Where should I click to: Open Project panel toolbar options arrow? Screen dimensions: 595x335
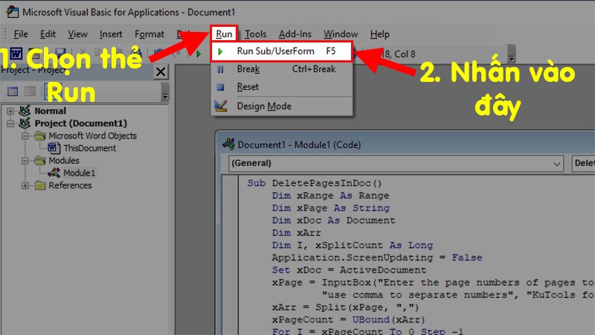click(x=165, y=92)
